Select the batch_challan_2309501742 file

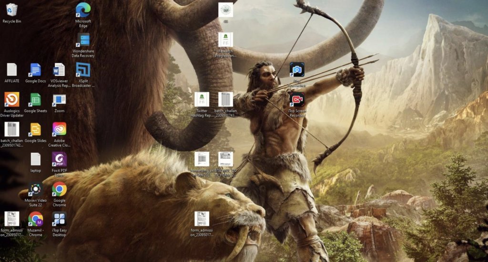tap(12, 135)
